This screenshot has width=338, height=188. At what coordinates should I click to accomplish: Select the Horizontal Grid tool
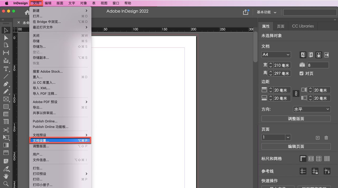click(6, 114)
